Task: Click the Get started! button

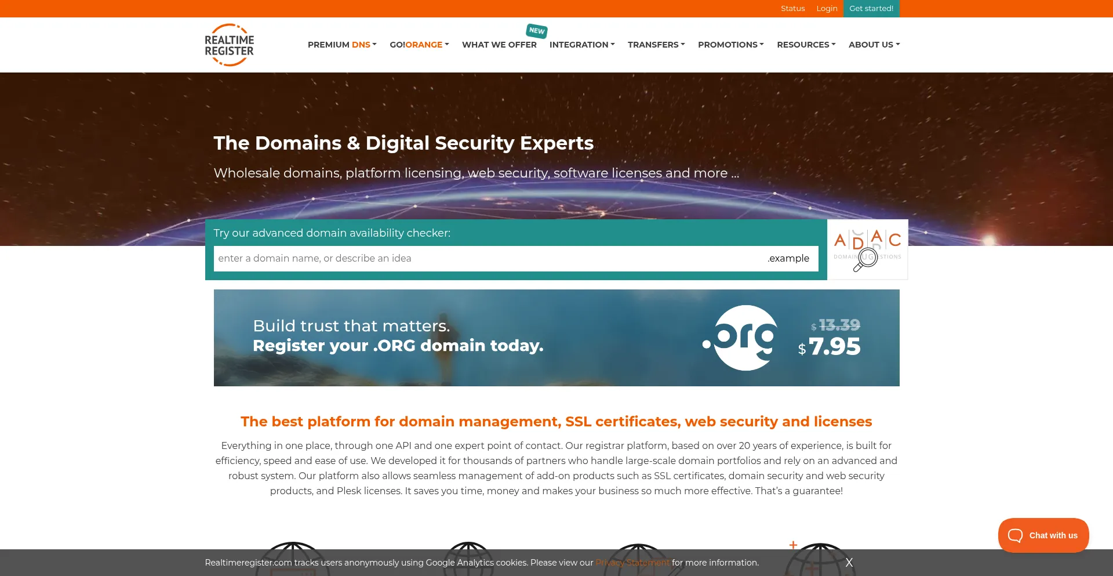Action: pyautogui.click(x=871, y=8)
